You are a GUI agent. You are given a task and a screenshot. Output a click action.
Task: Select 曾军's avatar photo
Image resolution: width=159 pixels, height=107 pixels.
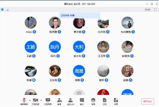tap(103, 71)
